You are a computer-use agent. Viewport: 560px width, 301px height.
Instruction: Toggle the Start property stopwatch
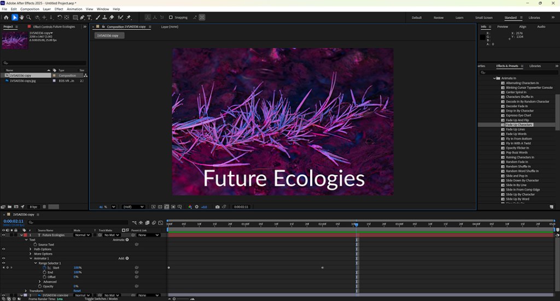pos(44,268)
